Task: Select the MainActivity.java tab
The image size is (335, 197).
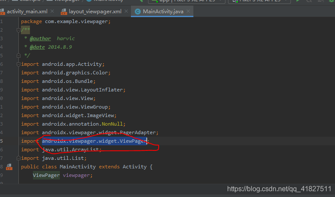Action: (163, 12)
